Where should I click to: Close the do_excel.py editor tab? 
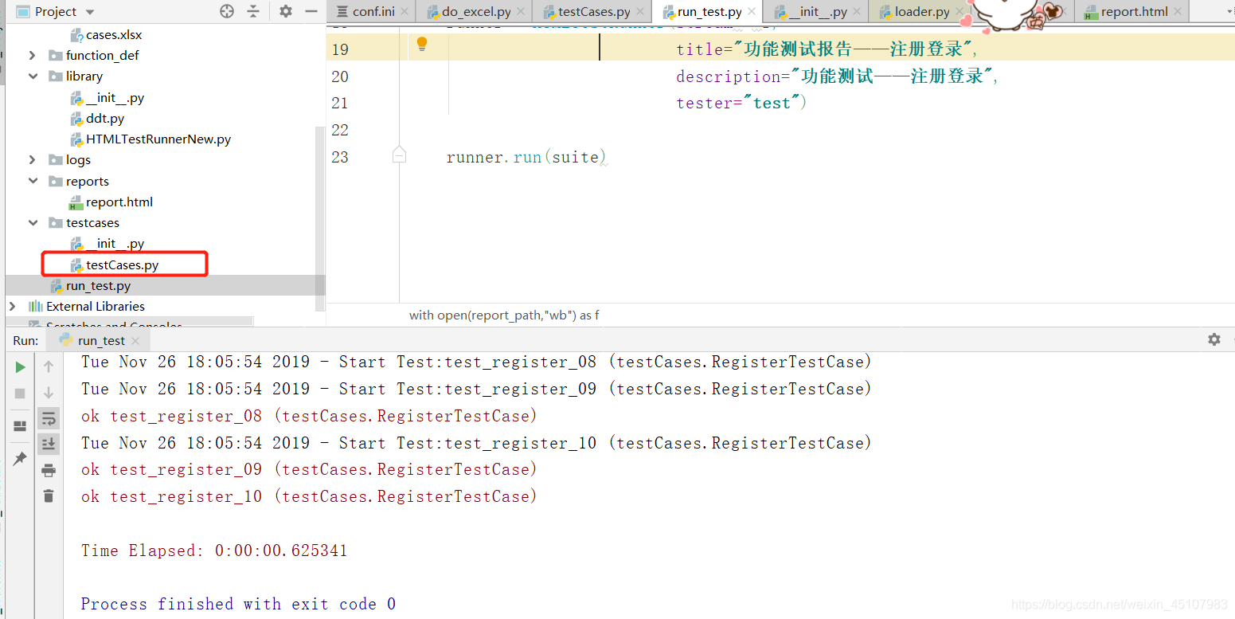click(x=520, y=12)
